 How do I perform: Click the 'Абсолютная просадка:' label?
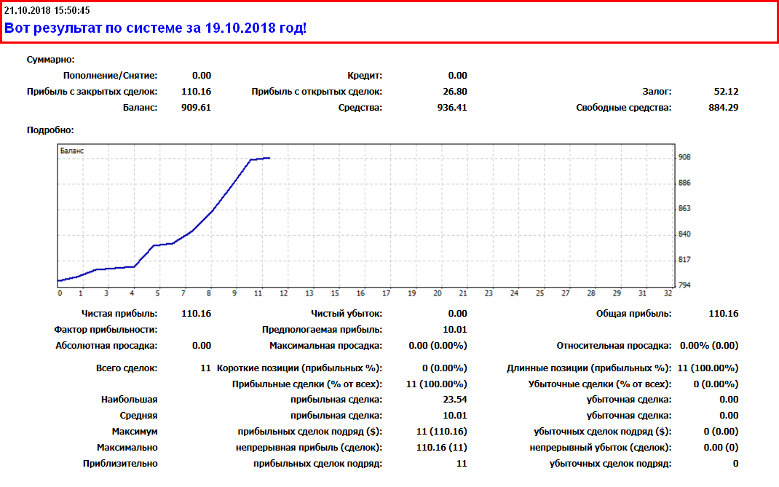[x=106, y=345]
